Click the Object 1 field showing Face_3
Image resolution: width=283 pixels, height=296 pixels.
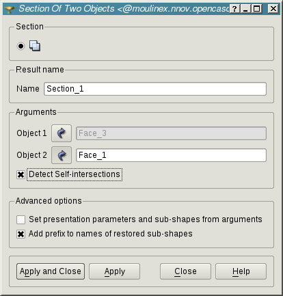[171, 133]
